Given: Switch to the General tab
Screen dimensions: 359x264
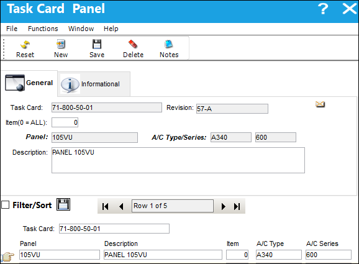Looking at the screenshot, I should [29, 83].
